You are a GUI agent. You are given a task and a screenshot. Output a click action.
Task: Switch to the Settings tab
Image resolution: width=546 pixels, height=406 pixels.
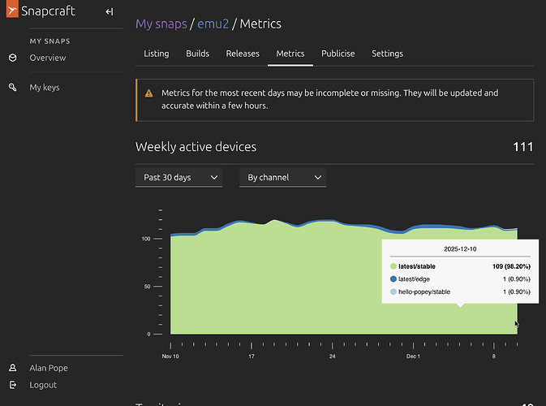pos(387,54)
